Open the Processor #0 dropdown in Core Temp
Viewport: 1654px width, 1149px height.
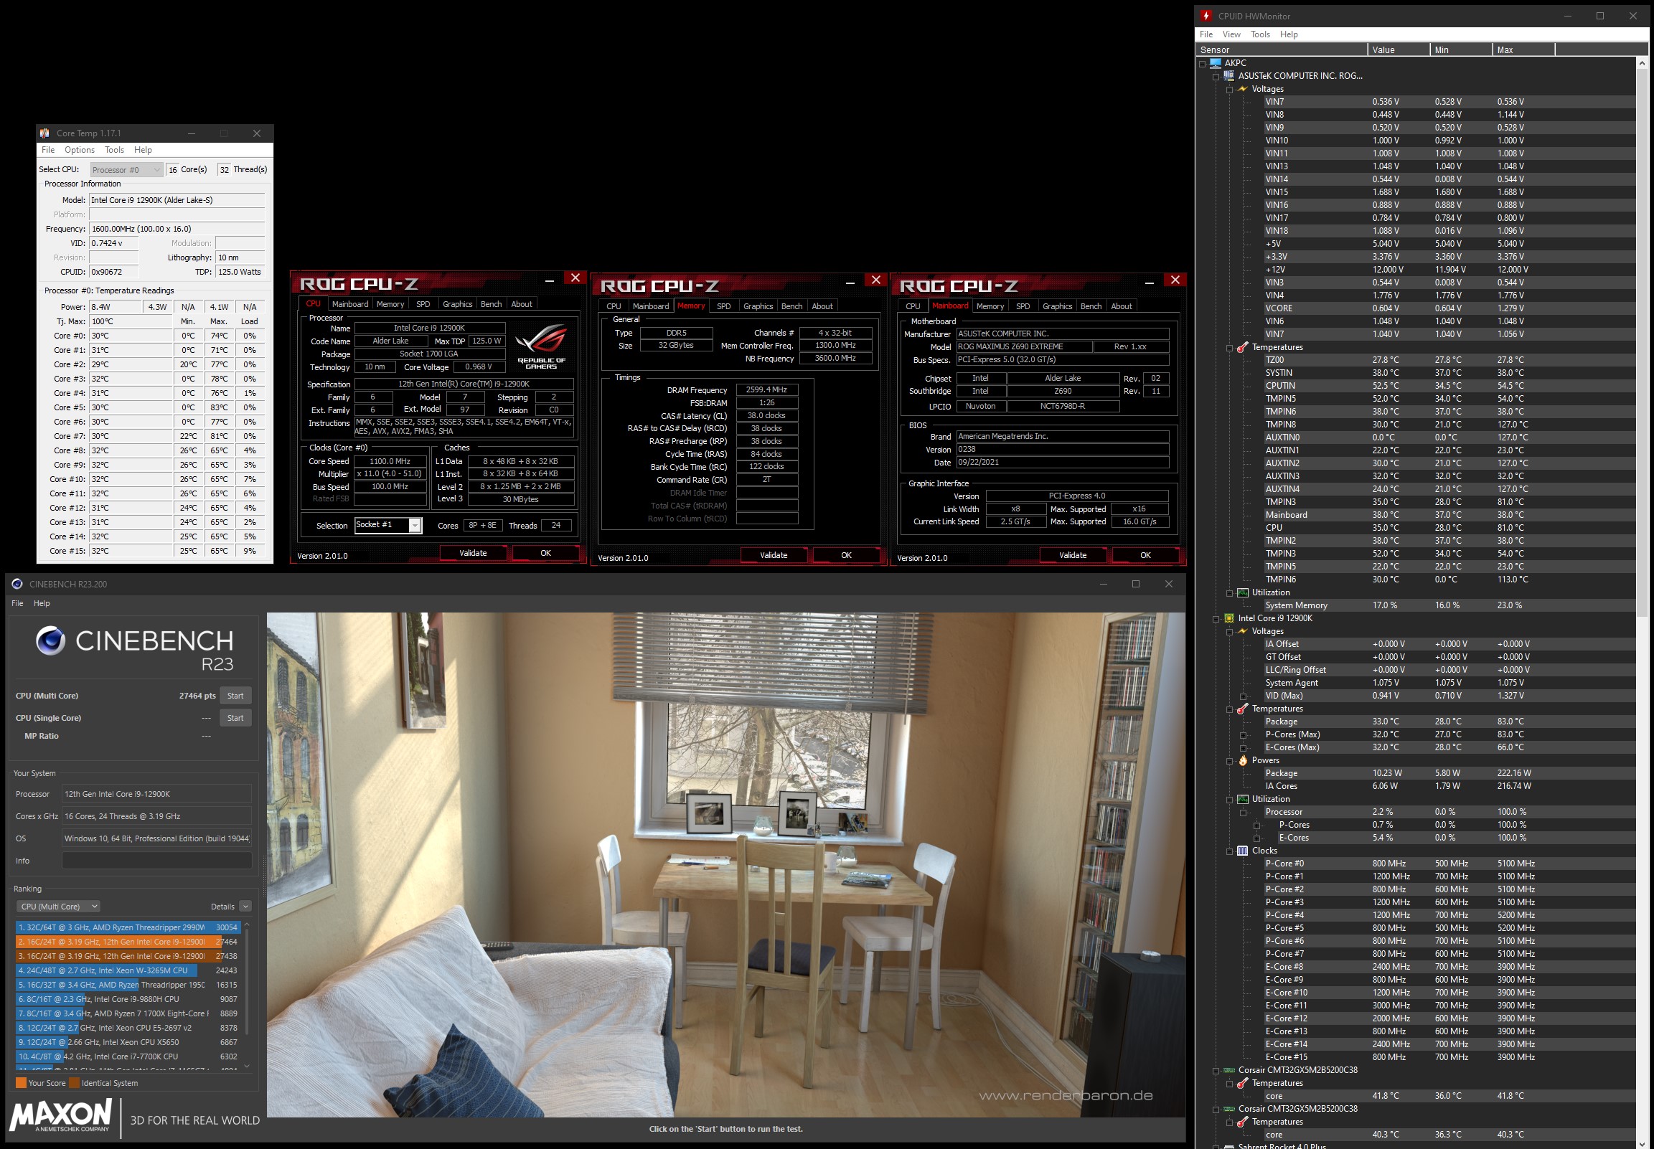pyautogui.click(x=126, y=170)
